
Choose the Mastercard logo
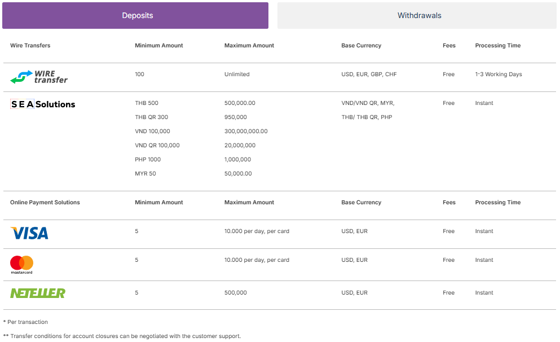click(22, 264)
